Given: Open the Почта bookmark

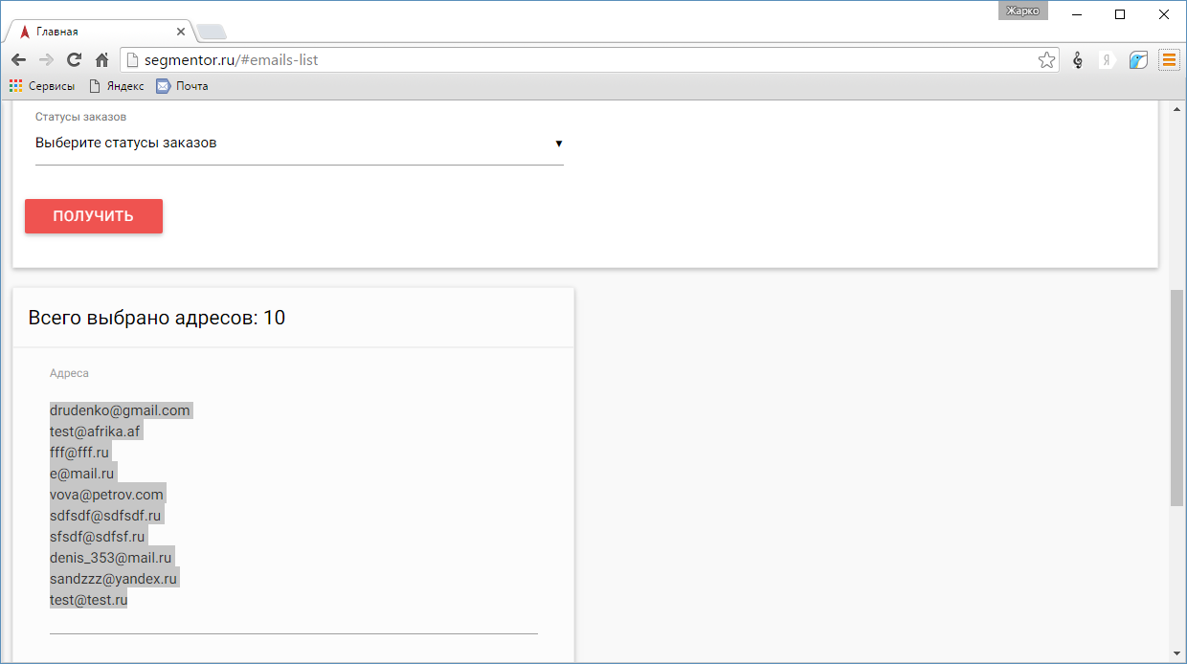Looking at the screenshot, I should (182, 86).
